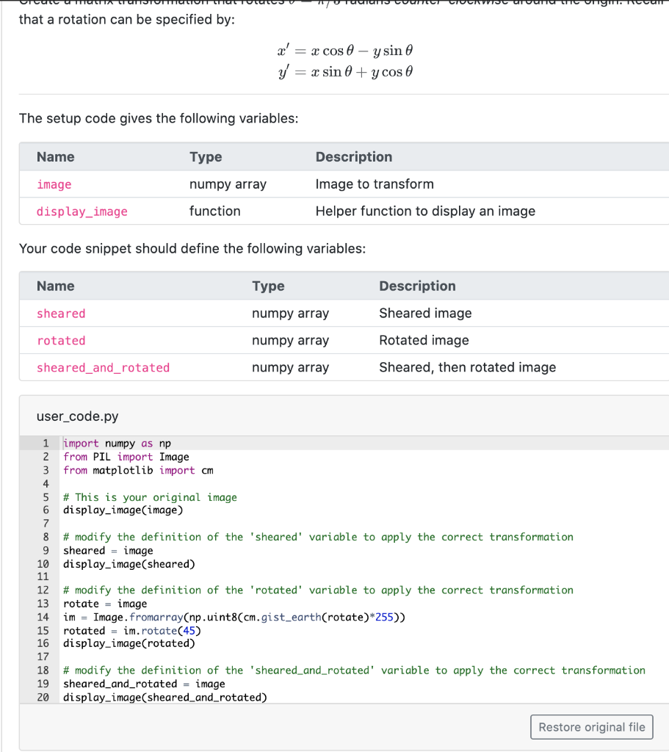Click the image variable link in setup table
Image resolution: width=669 pixels, height=752 pixels.
(x=54, y=184)
